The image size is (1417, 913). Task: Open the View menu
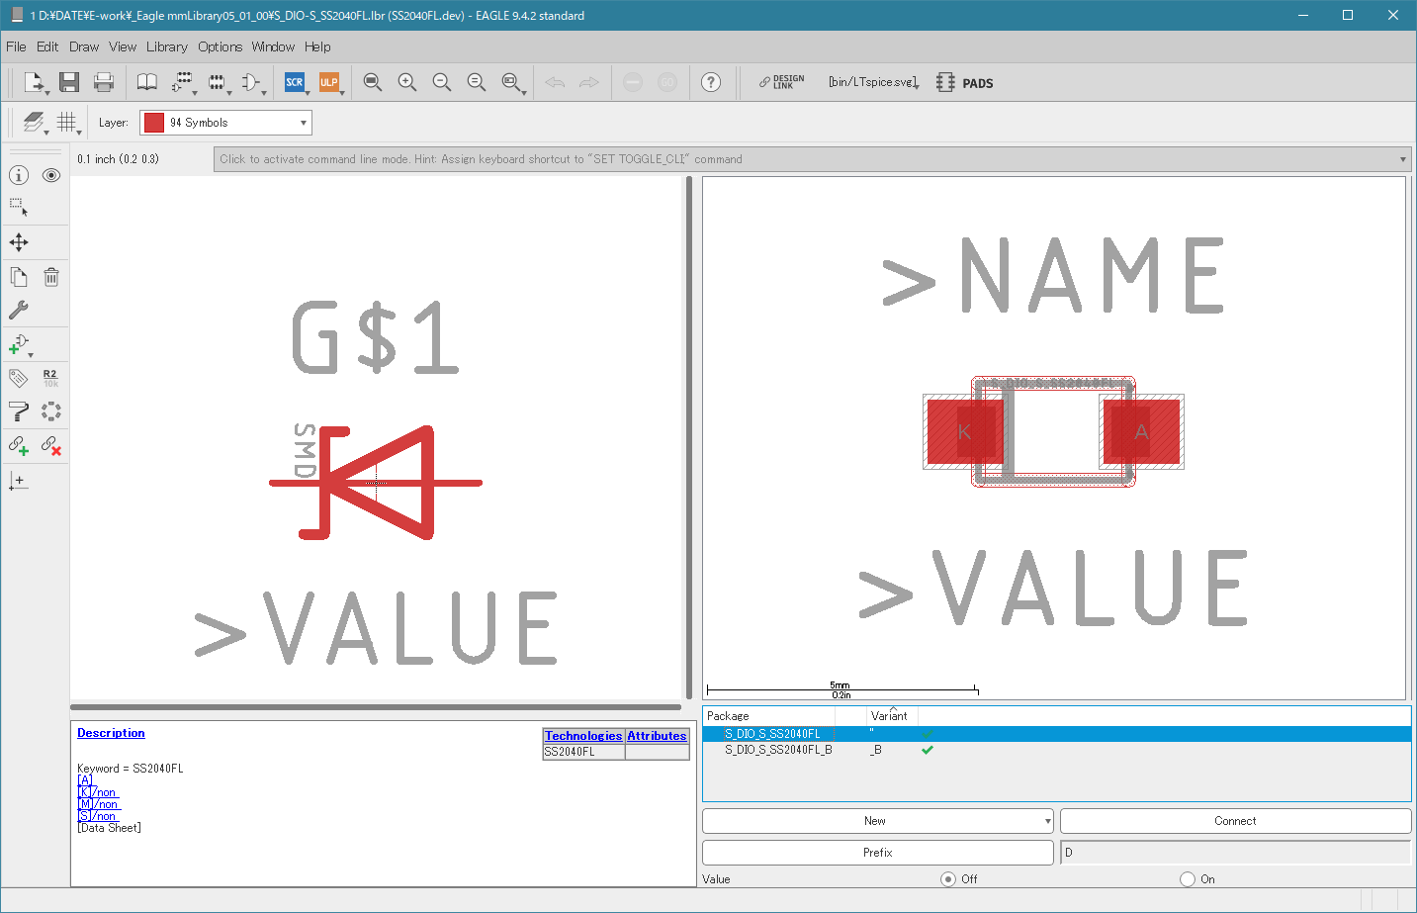tap(123, 46)
